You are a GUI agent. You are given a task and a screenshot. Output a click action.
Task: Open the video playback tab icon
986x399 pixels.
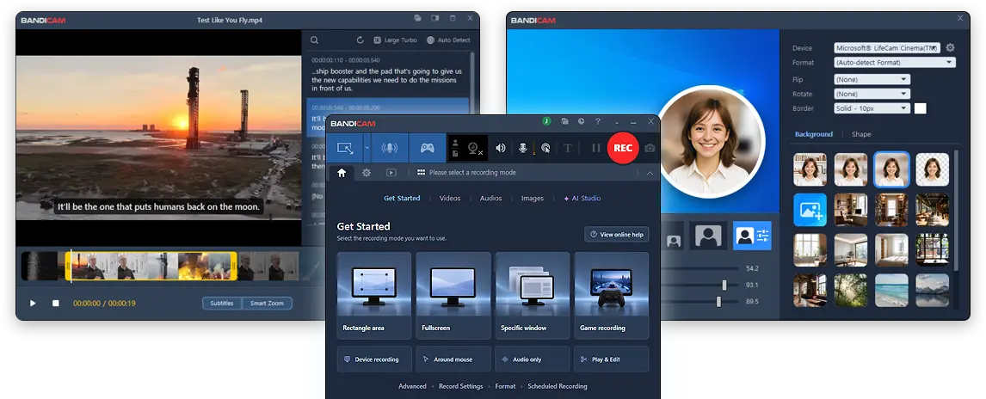click(391, 173)
